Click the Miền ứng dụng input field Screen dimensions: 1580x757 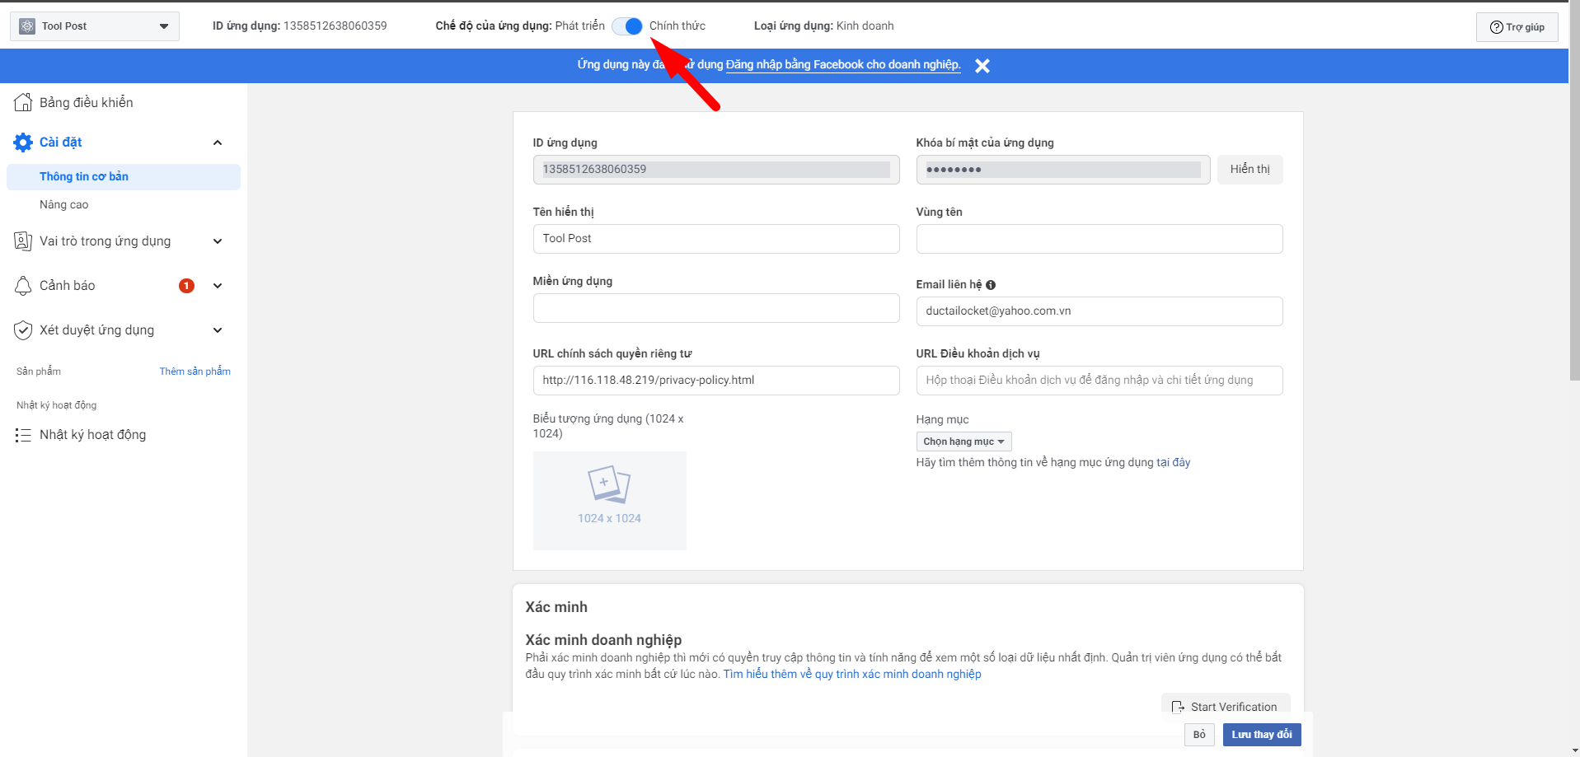coord(715,308)
